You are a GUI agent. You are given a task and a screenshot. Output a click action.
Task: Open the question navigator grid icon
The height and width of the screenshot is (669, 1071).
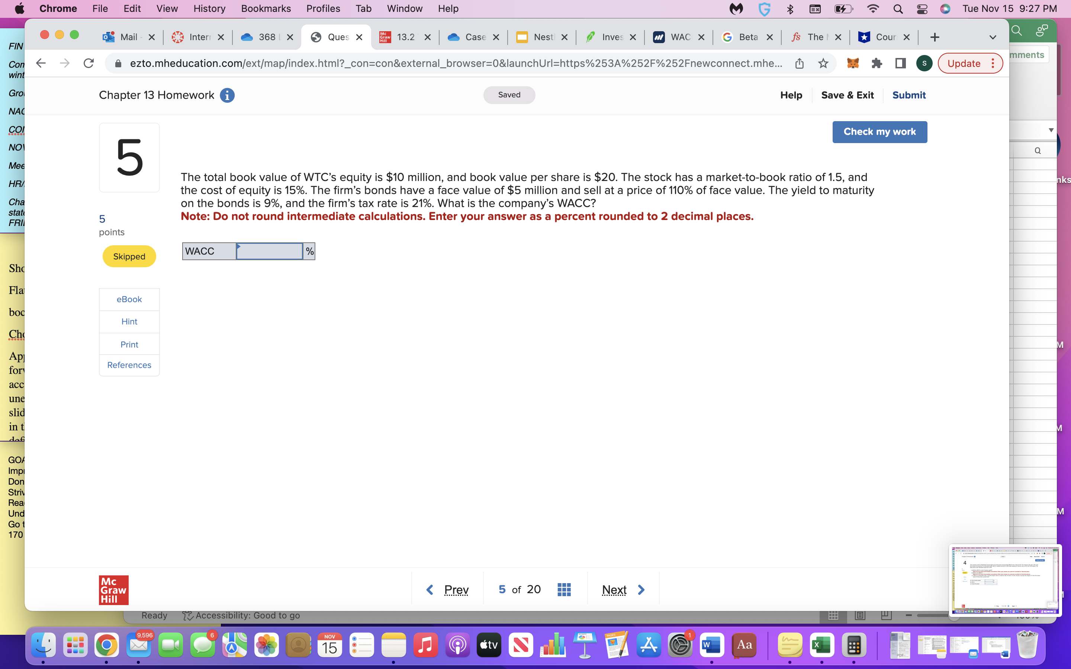[563, 589]
